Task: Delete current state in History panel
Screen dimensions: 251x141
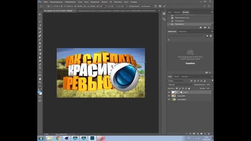Action: pos(209,27)
